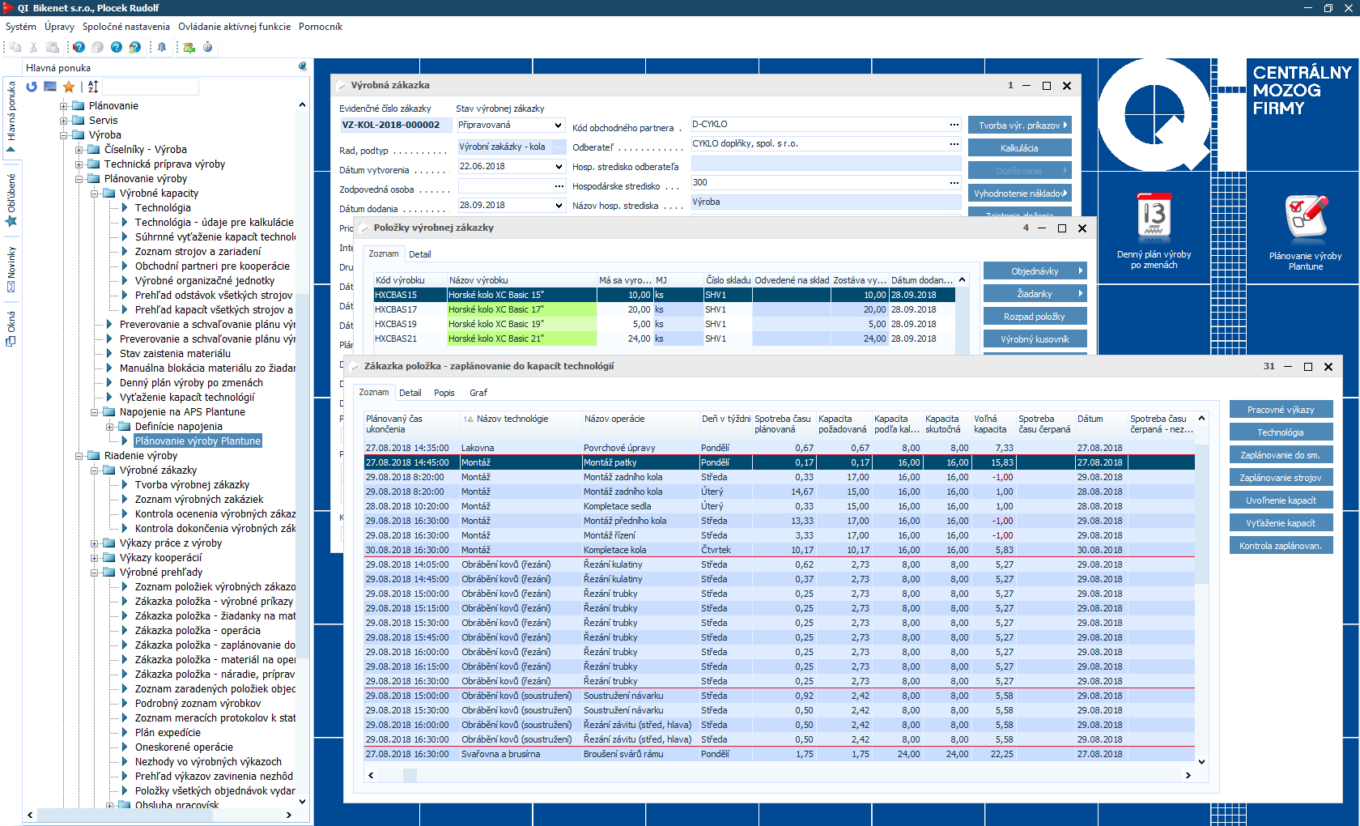This screenshot has height=826, width=1360.
Task: Open the Stav výrobnej zákazky dropdown
Action: coord(558,126)
